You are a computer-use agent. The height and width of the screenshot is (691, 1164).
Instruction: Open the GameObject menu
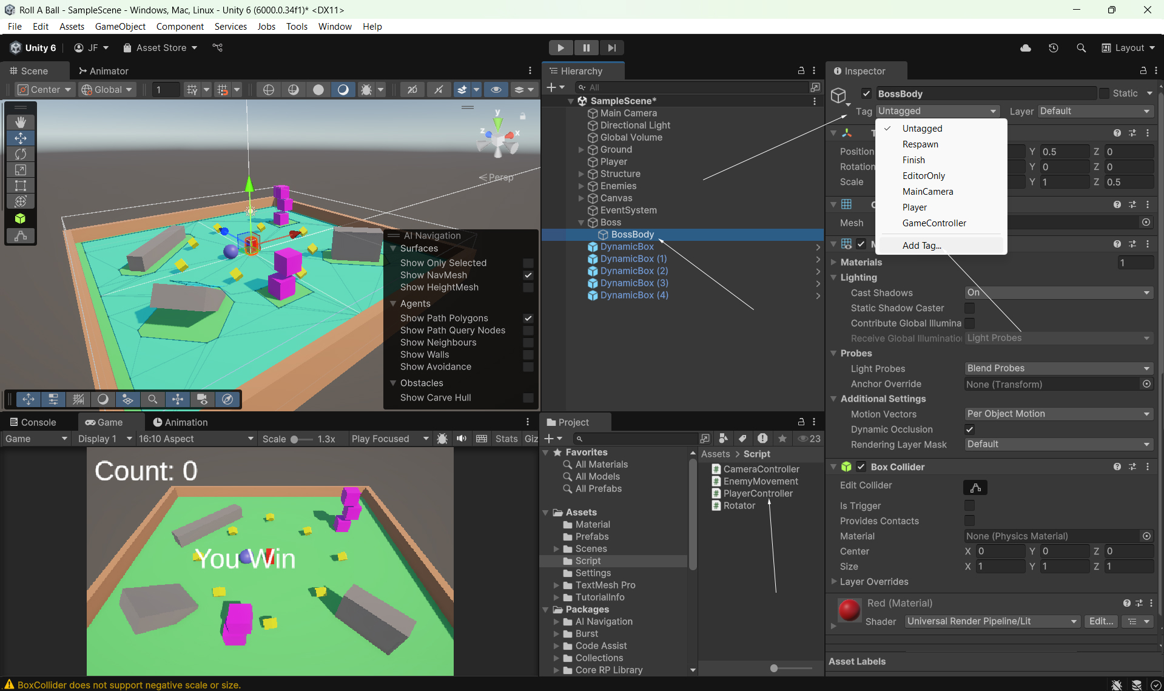coord(120,26)
